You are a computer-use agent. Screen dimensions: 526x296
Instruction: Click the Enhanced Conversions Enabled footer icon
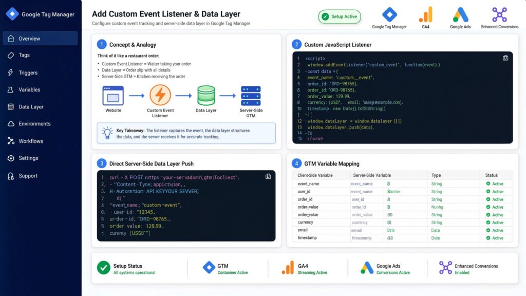pos(445,267)
